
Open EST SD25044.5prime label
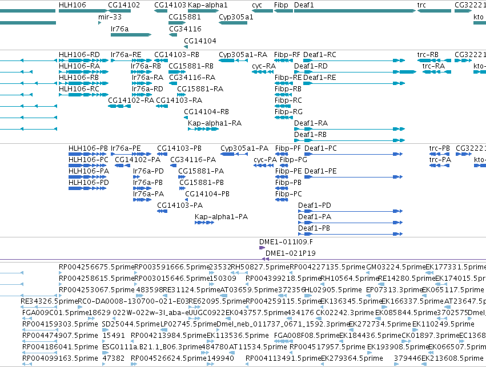tap(131, 324)
